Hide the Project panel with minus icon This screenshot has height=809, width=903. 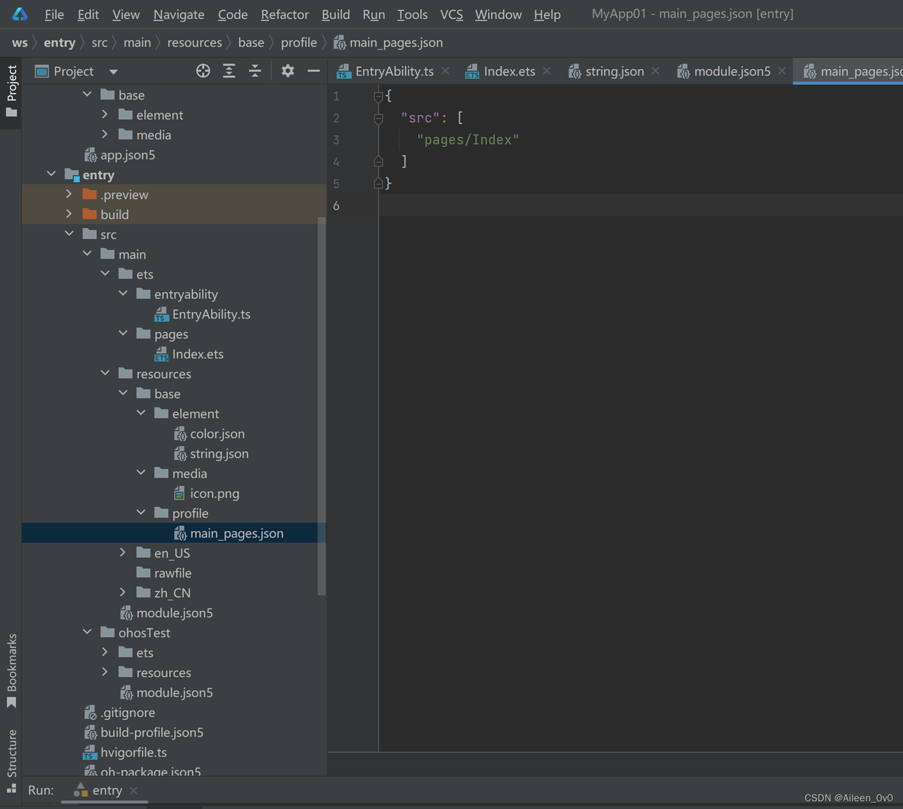click(313, 71)
